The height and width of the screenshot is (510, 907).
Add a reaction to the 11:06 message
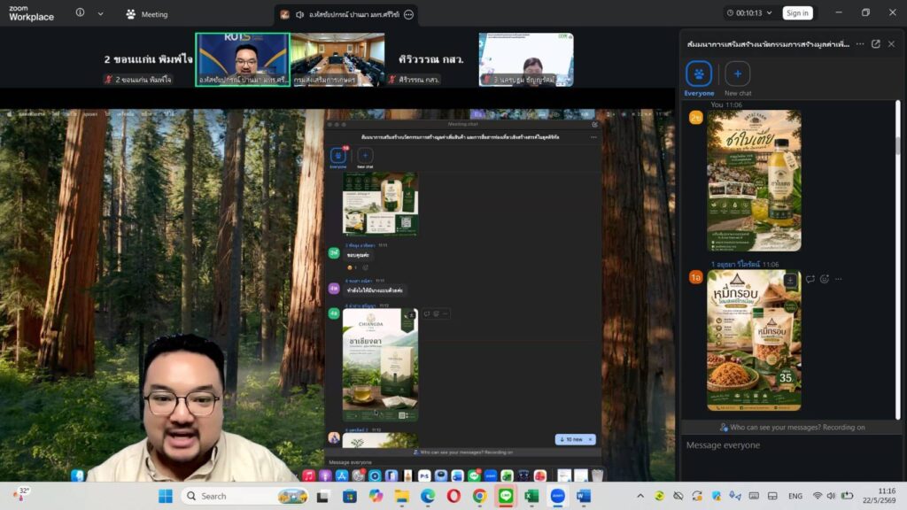(825, 279)
